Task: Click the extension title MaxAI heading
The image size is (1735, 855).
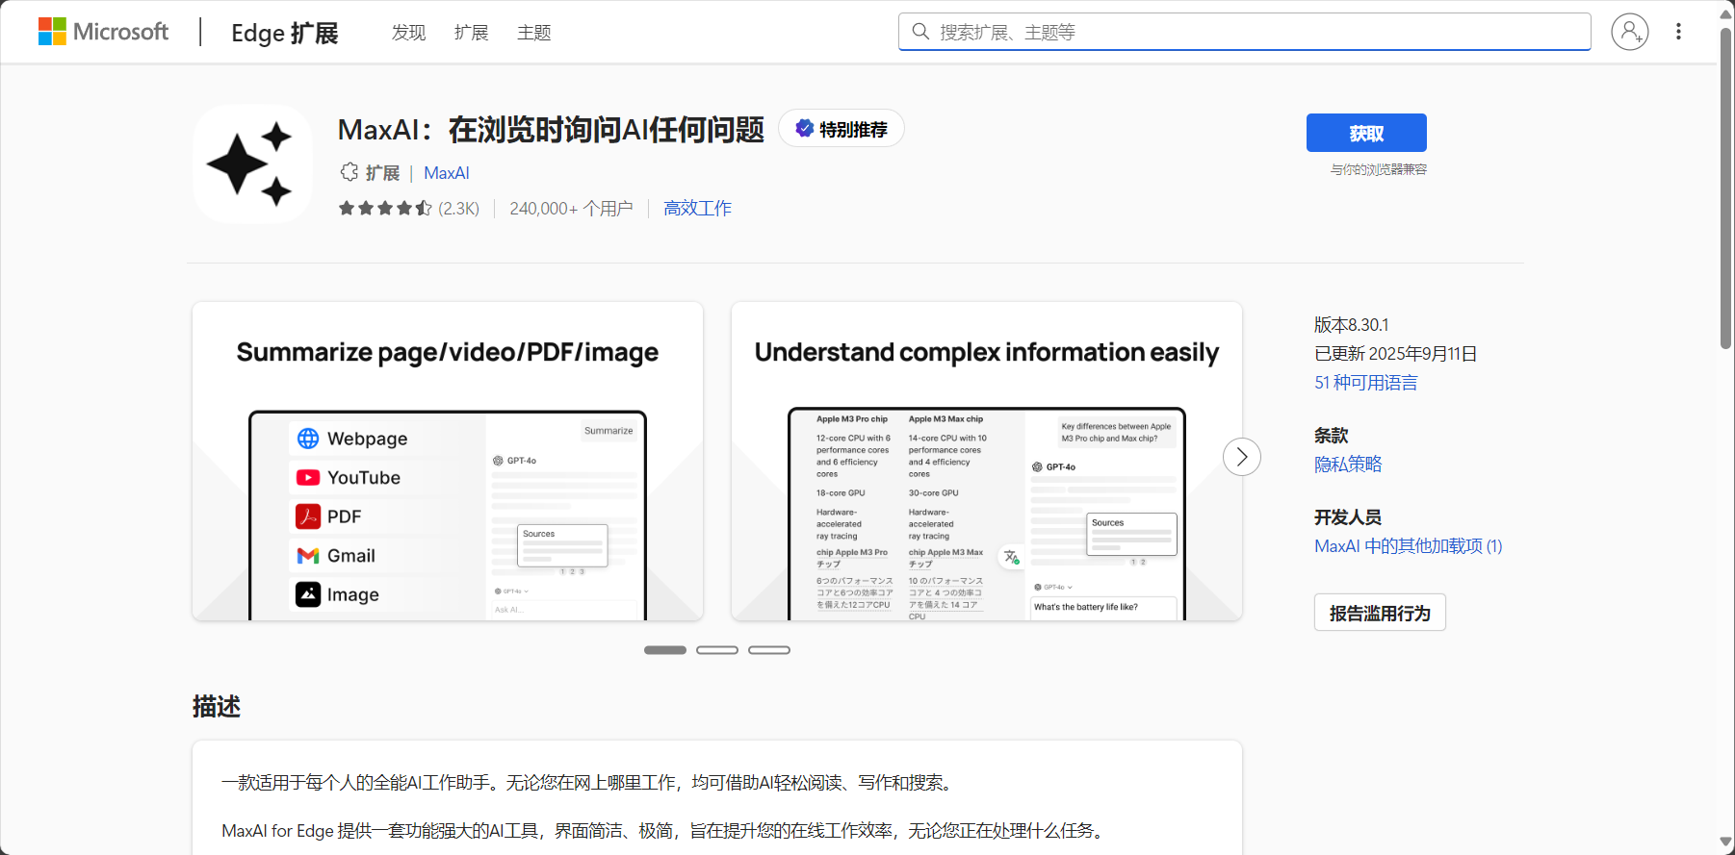Action: (x=551, y=129)
